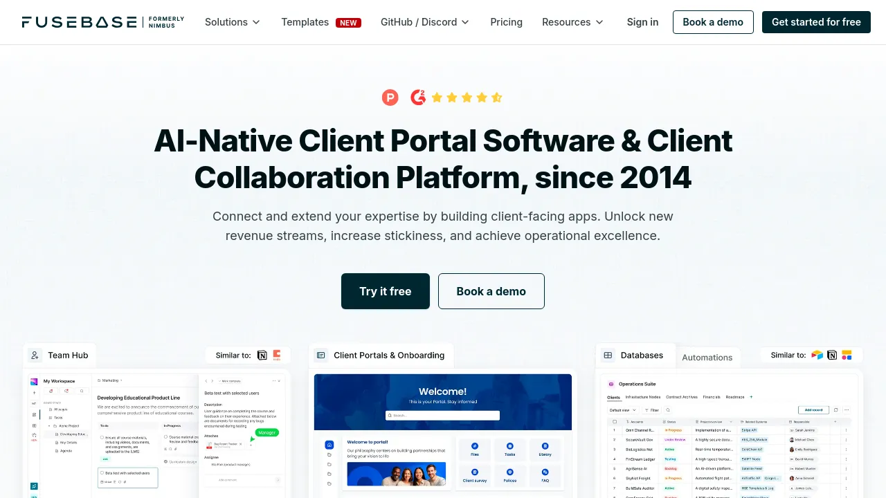Click the Client Portals tab's document icon
This screenshot has width=886, height=498.
320,355
